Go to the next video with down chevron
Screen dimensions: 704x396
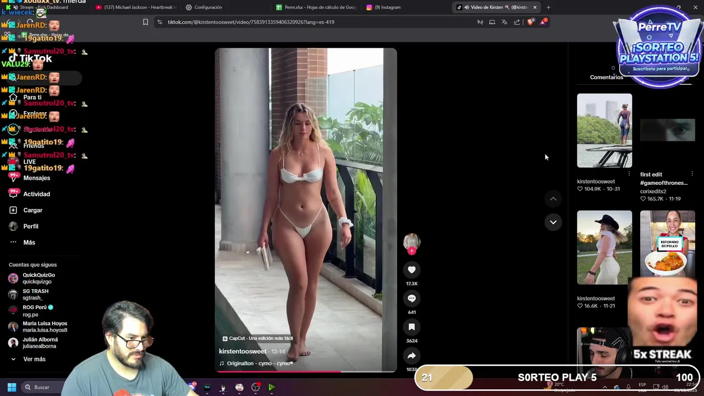pyautogui.click(x=553, y=222)
